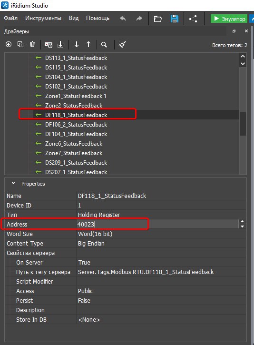The image size is (254, 345).
Task: Move tag down arrow icon
Action: (x=76, y=44)
